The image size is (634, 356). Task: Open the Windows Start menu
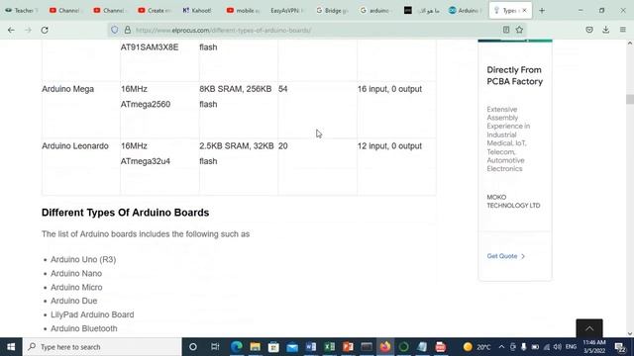11,347
